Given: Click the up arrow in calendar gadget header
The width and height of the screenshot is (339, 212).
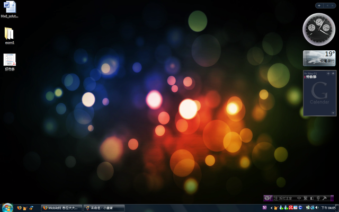Looking at the screenshot, I should pos(333,73).
